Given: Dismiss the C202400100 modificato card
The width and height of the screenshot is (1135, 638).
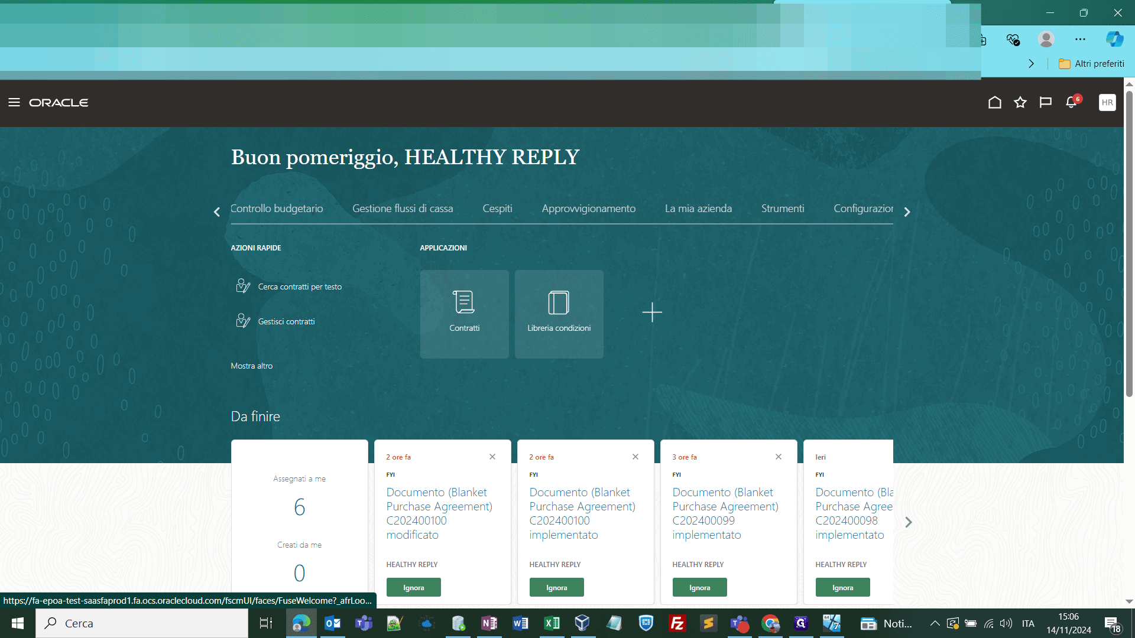Looking at the screenshot, I should 492,457.
